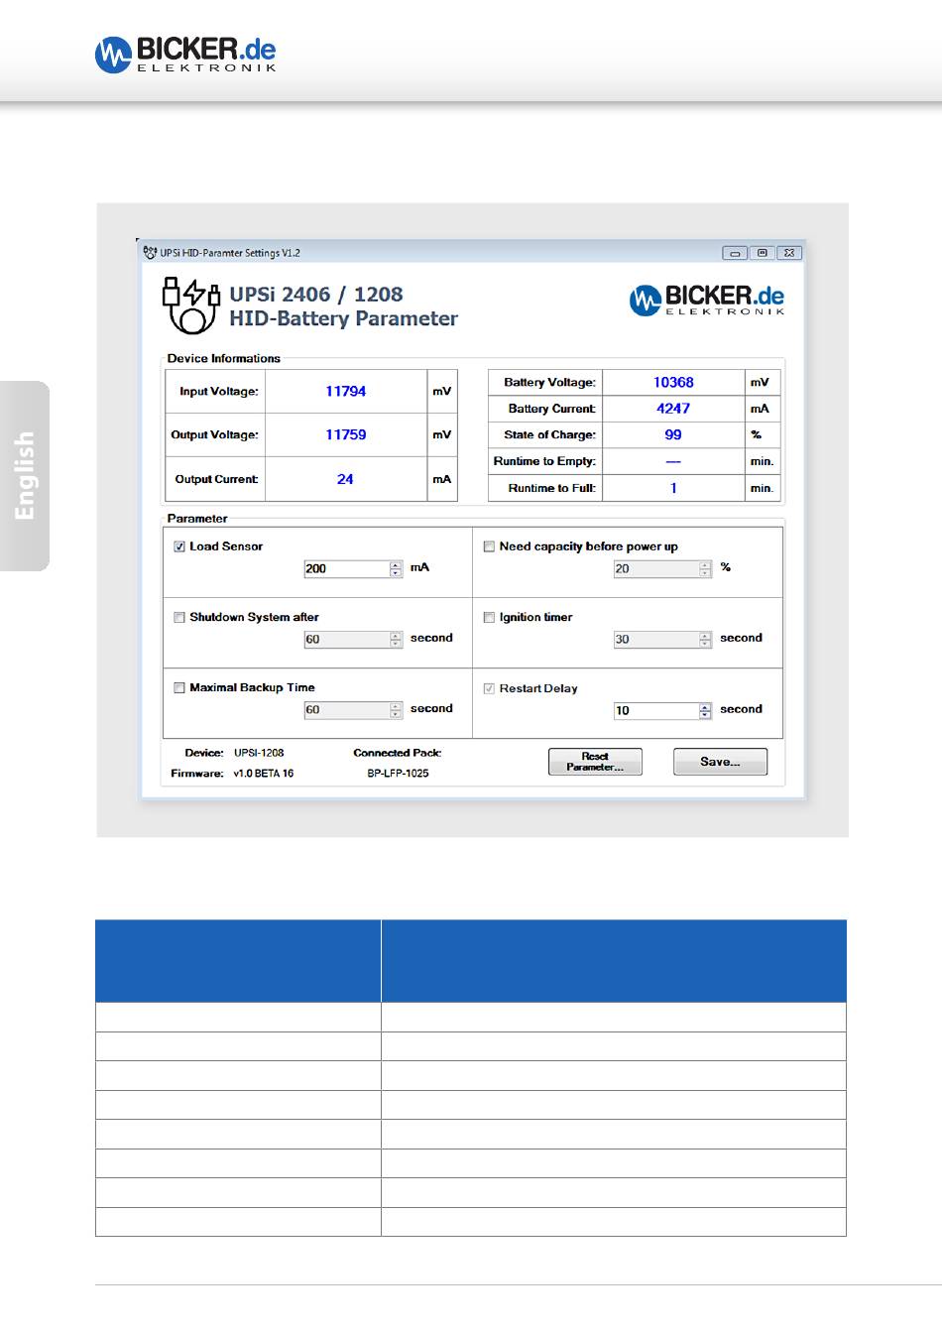Image resolution: width=942 pixels, height=1332 pixels.
Task: Click the Bicker.de logo in page header
Action: [185, 55]
